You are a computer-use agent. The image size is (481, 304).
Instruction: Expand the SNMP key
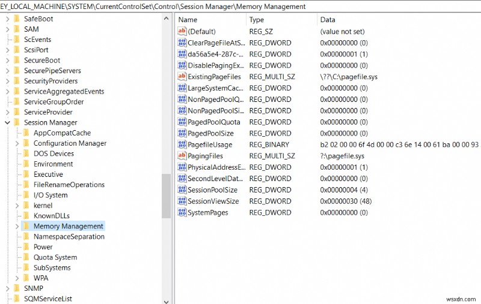pos(8,288)
